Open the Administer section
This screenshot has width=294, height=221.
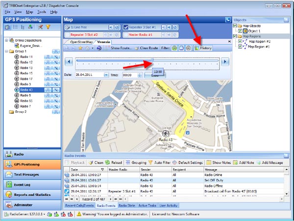coord(32,205)
